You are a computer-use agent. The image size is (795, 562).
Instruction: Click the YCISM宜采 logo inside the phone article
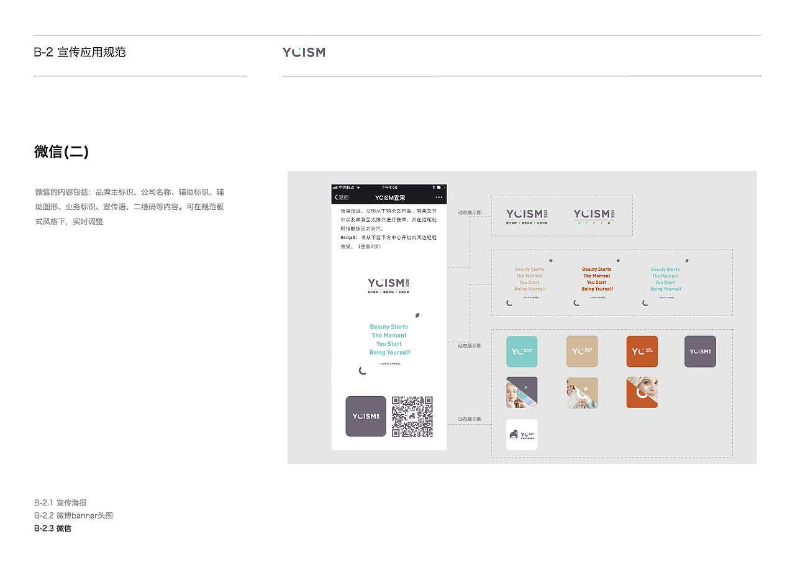(x=389, y=286)
